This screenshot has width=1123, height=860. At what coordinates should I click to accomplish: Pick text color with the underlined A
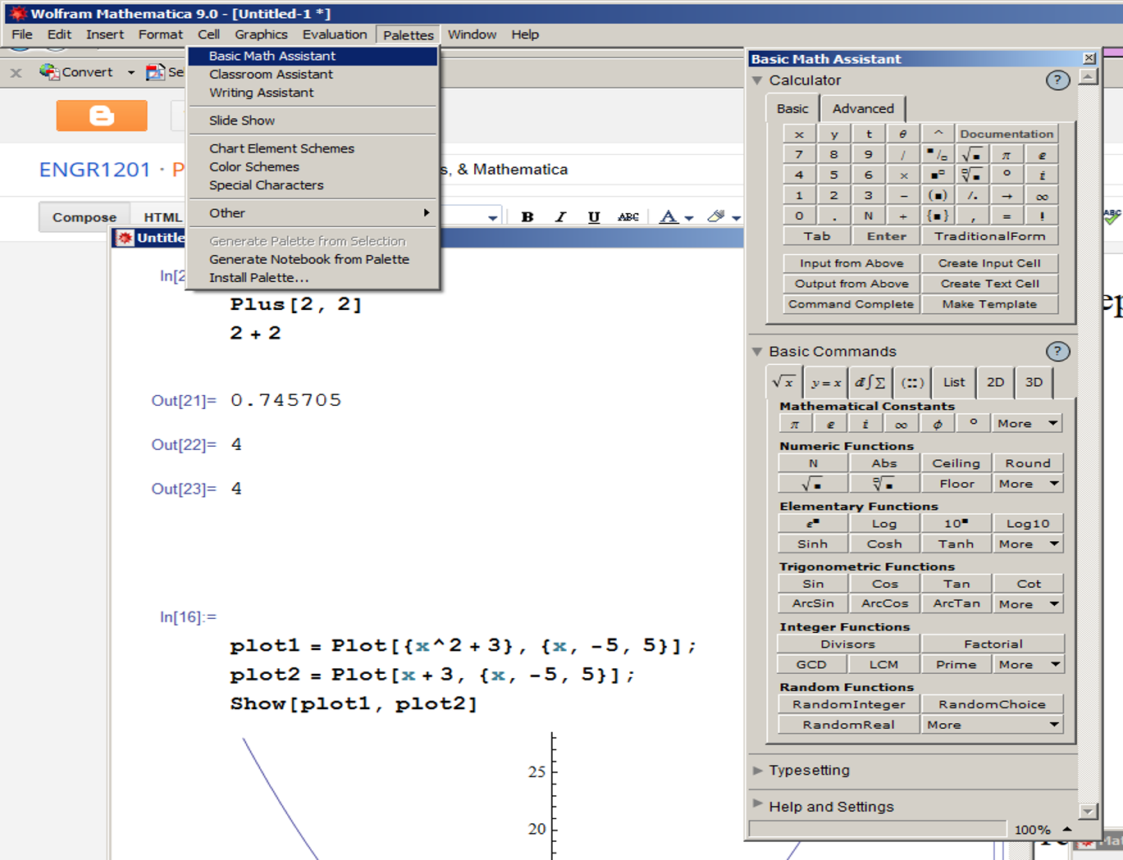[x=669, y=216]
